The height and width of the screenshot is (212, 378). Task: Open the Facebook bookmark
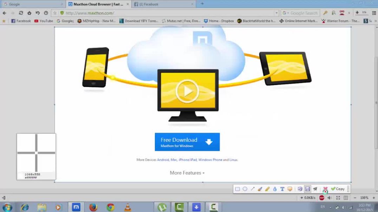[x=21, y=21]
